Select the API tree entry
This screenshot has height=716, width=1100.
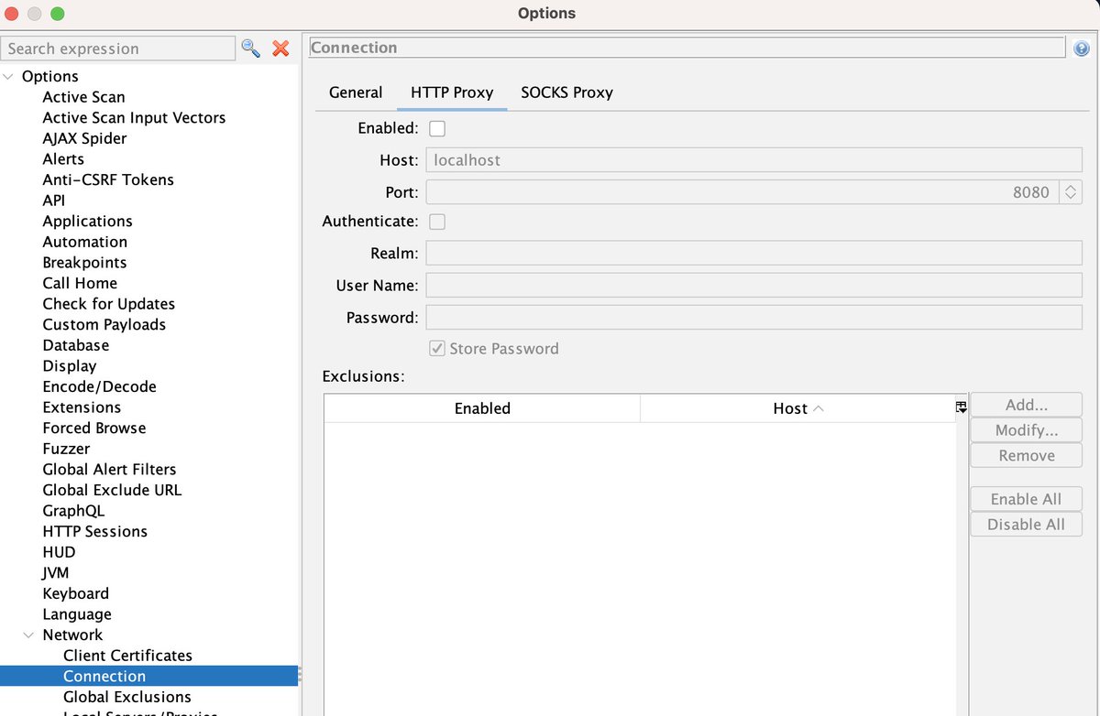54,201
